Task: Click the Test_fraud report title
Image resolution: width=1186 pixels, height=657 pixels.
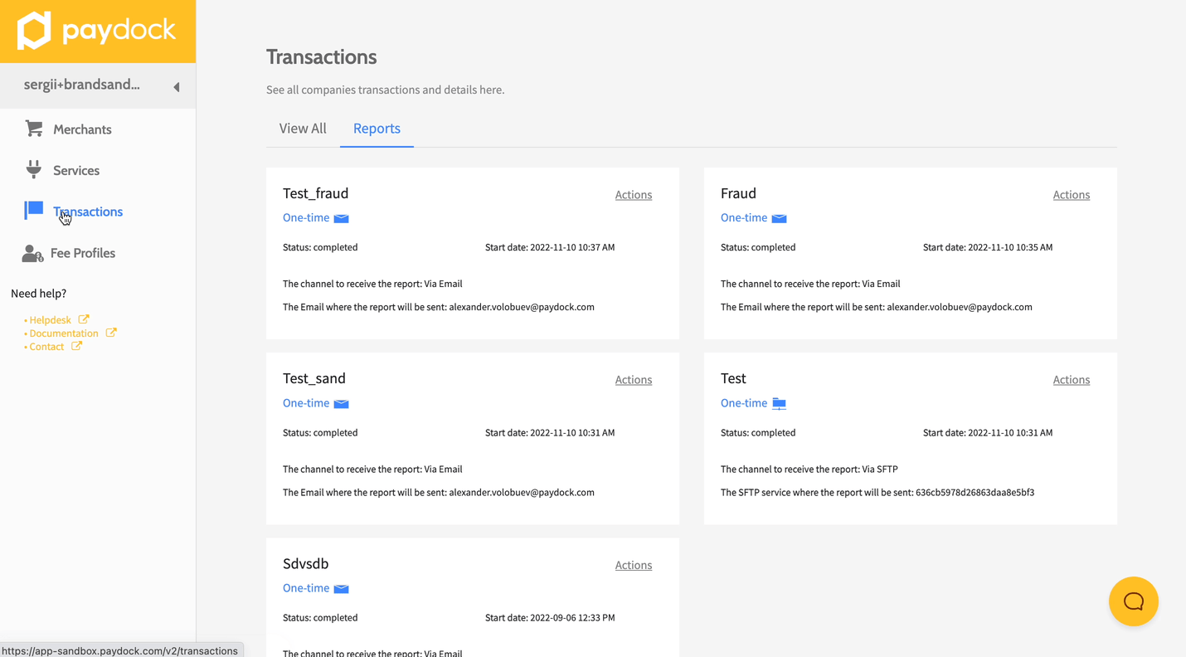Action: [315, 193]
